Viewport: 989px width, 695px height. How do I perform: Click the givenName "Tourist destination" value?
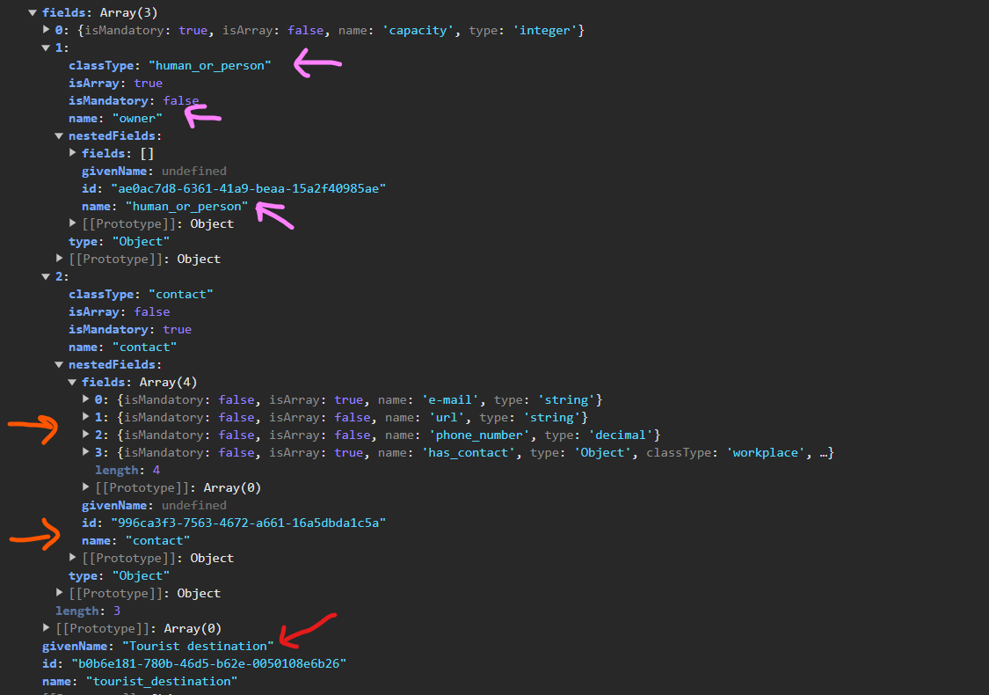[x=198, y=647]
